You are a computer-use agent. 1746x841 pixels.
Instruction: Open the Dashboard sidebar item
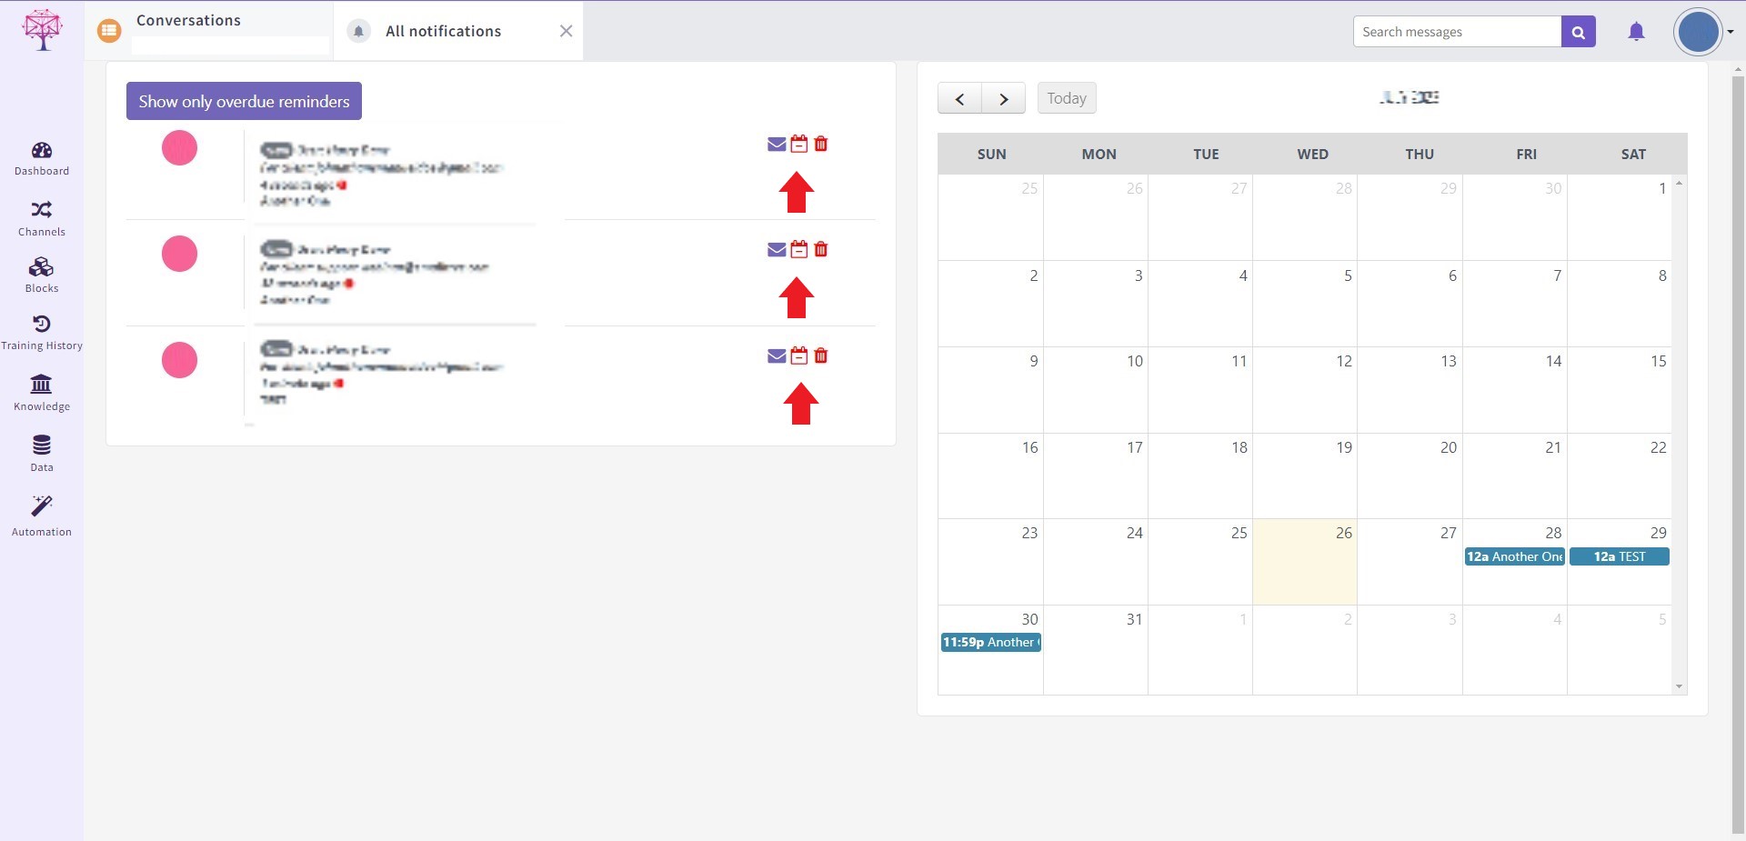[x=42, y=159]
